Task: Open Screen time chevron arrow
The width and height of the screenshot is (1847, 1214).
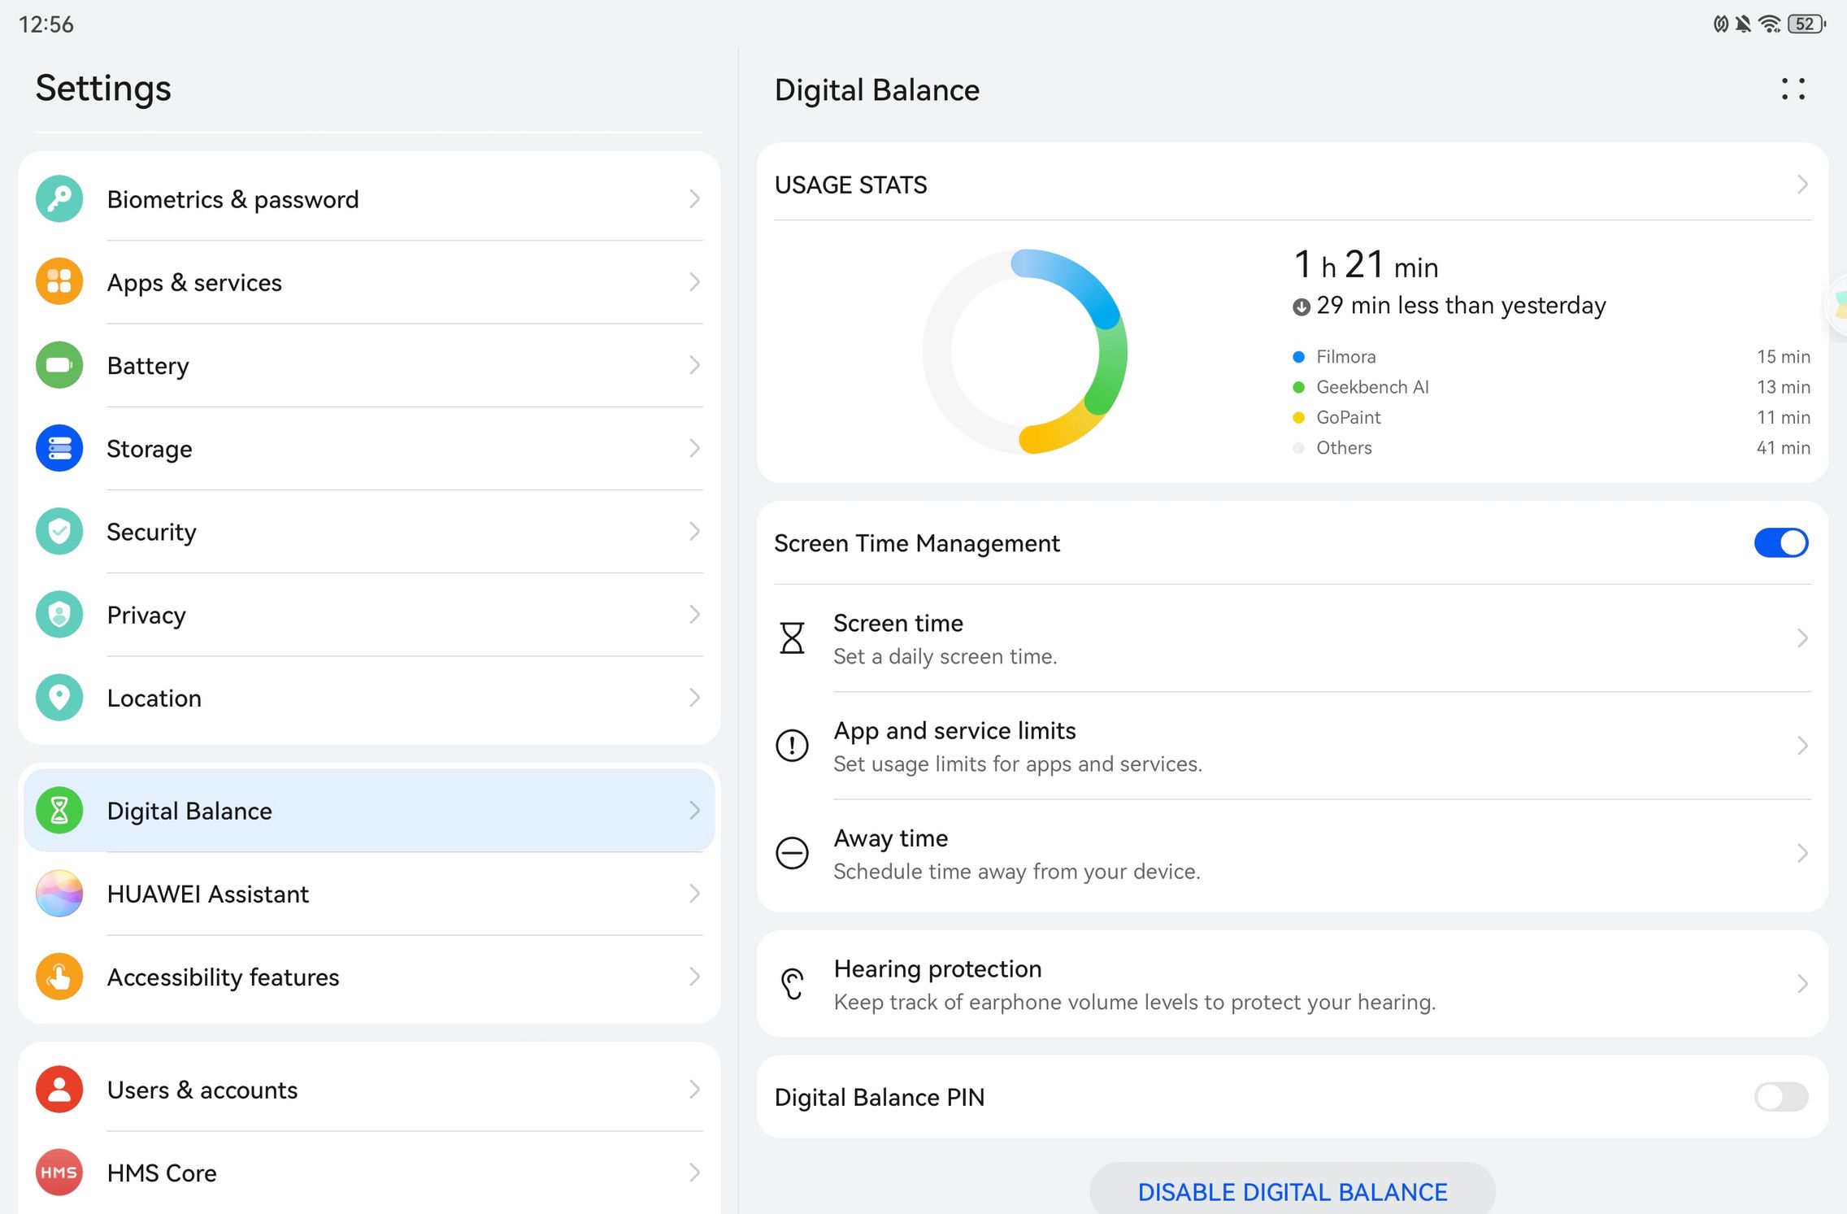Action: (x=1801, y=638)
